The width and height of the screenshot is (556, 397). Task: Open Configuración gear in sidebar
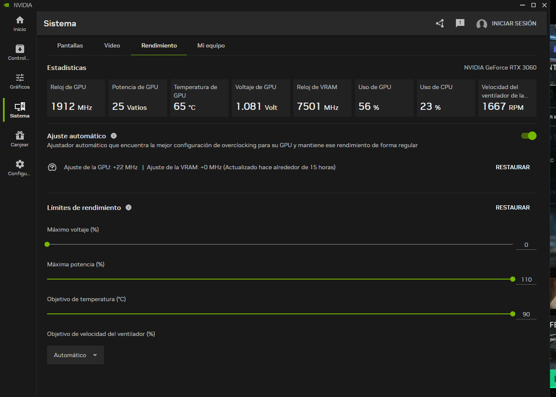(20, 168)
